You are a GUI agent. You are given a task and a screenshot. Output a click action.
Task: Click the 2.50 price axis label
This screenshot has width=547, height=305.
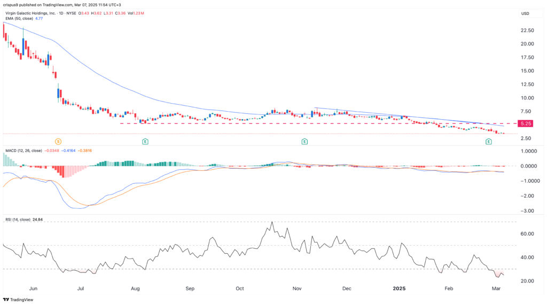(x=526, y=138)
